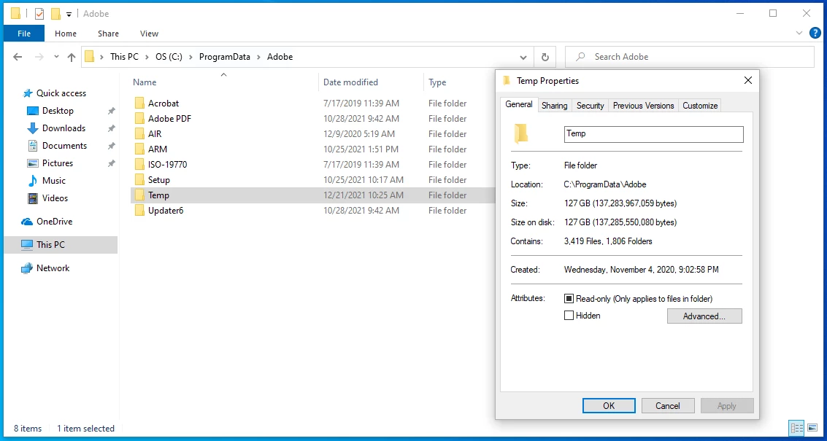The image size is (827, 441).
Task: Switch to the Previous Versions tab
Action: click(644, 106)
